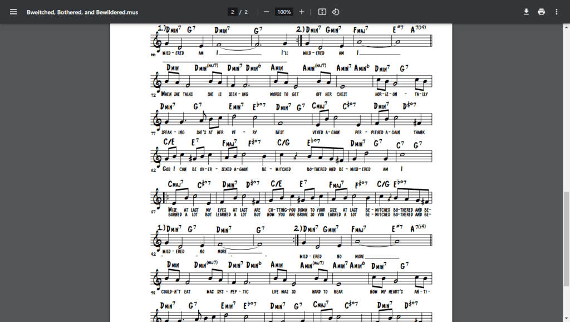Click measure number 87 beside the staff
This screenshot has width=570, height=322.
(x=153, y=212)
